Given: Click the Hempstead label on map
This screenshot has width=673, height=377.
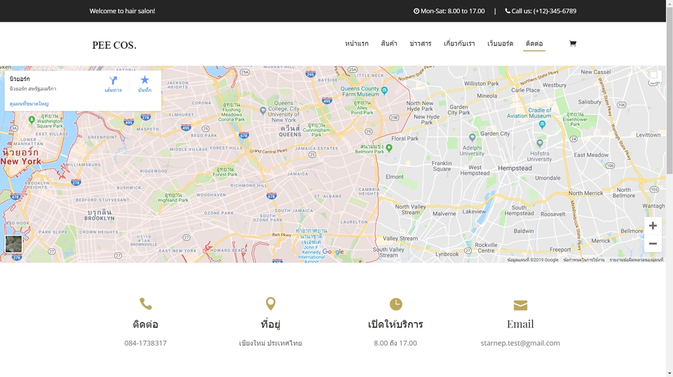Looking at the screenshot, I should pyautogui.click(x=515, y=169).
